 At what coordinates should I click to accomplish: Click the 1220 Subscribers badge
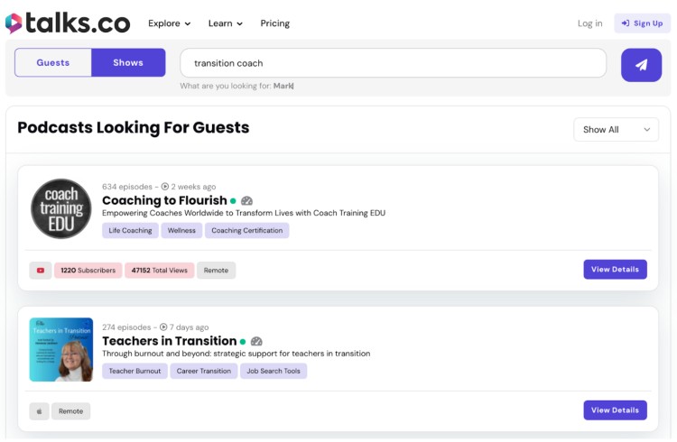[x=88, y=271]
